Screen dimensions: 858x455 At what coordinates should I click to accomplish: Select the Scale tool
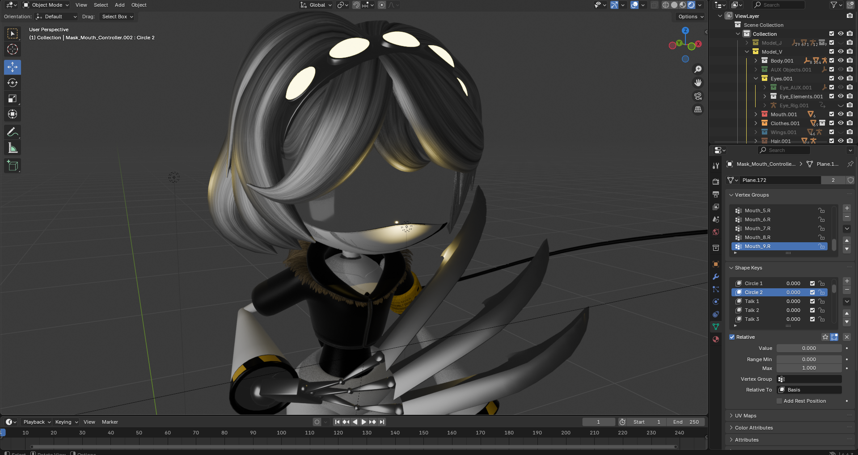pyautogui.click(x=13, y=98)
